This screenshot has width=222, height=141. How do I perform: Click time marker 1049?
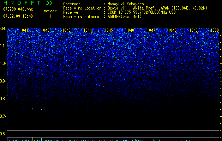193,30
